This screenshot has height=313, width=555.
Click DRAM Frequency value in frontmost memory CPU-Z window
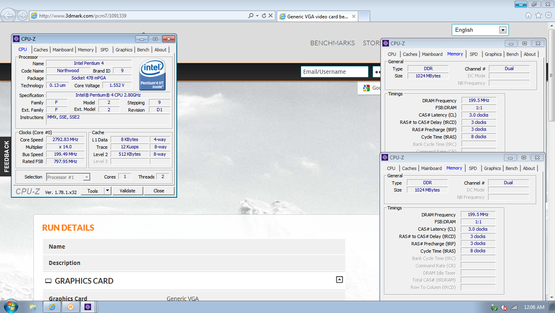[478, 214]
